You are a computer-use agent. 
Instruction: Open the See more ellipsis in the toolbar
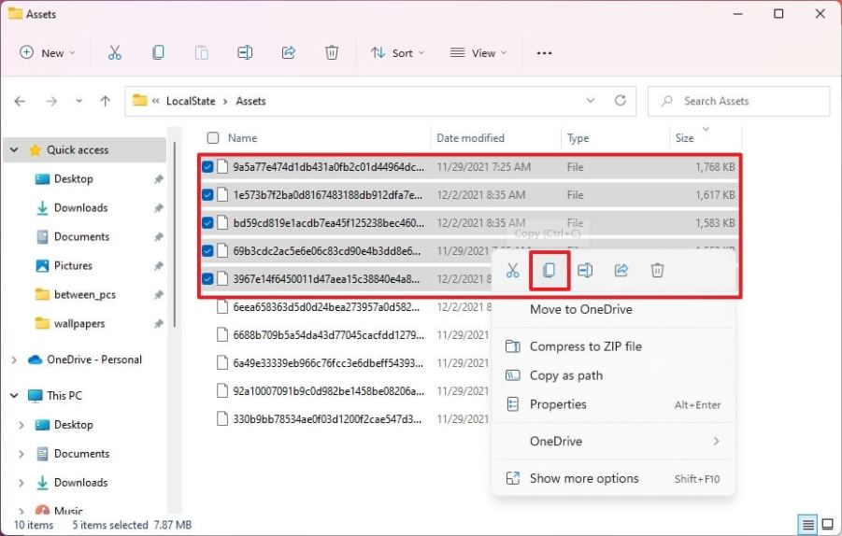point(544,53)
